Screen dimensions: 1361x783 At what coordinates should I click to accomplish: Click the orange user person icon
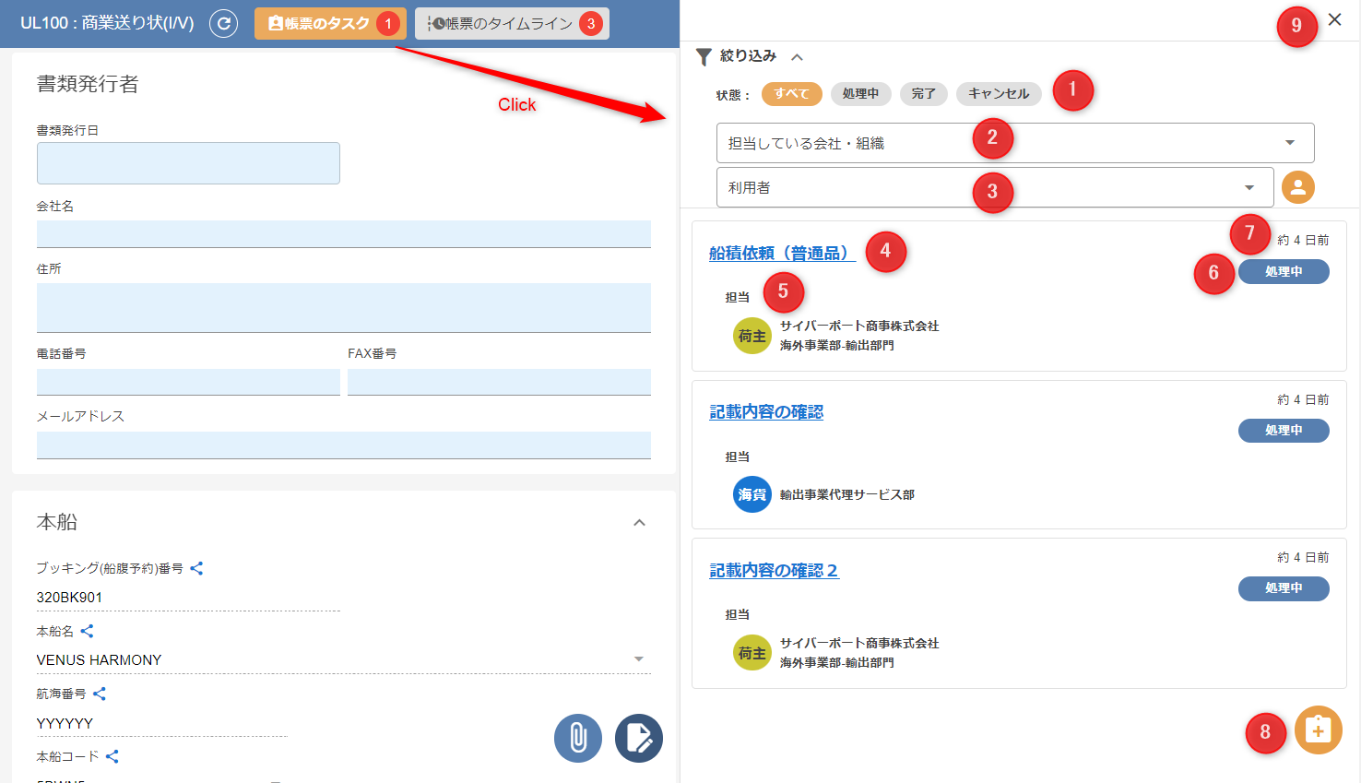point(1297,187)
